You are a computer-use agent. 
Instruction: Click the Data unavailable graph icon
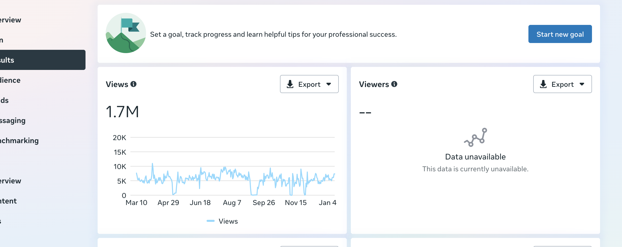475,137
